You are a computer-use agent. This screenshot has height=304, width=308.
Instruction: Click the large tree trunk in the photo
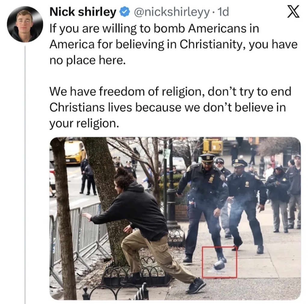point(102,197)
